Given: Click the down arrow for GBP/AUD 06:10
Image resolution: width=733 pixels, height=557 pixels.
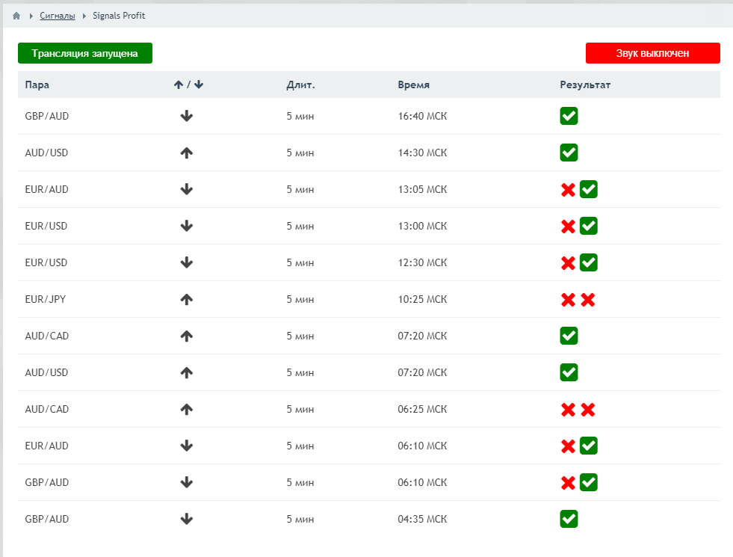Looking at the screenshot, I should click(187, 482).
